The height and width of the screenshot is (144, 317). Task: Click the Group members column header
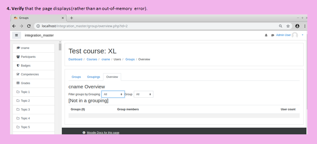pyautogui.click(x=128, y=109)
